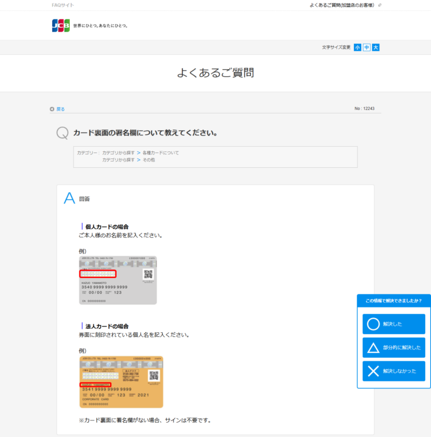Click ご本人様のお名前を記入ください text

121,235
